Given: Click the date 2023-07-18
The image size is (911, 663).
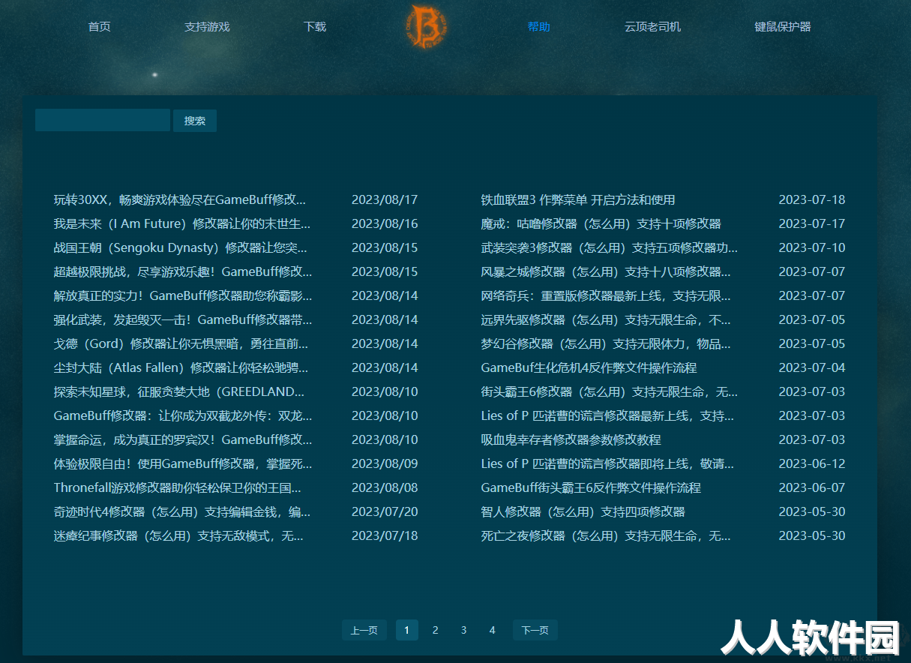Looking at the screenshot, I should tap(812, 199).
